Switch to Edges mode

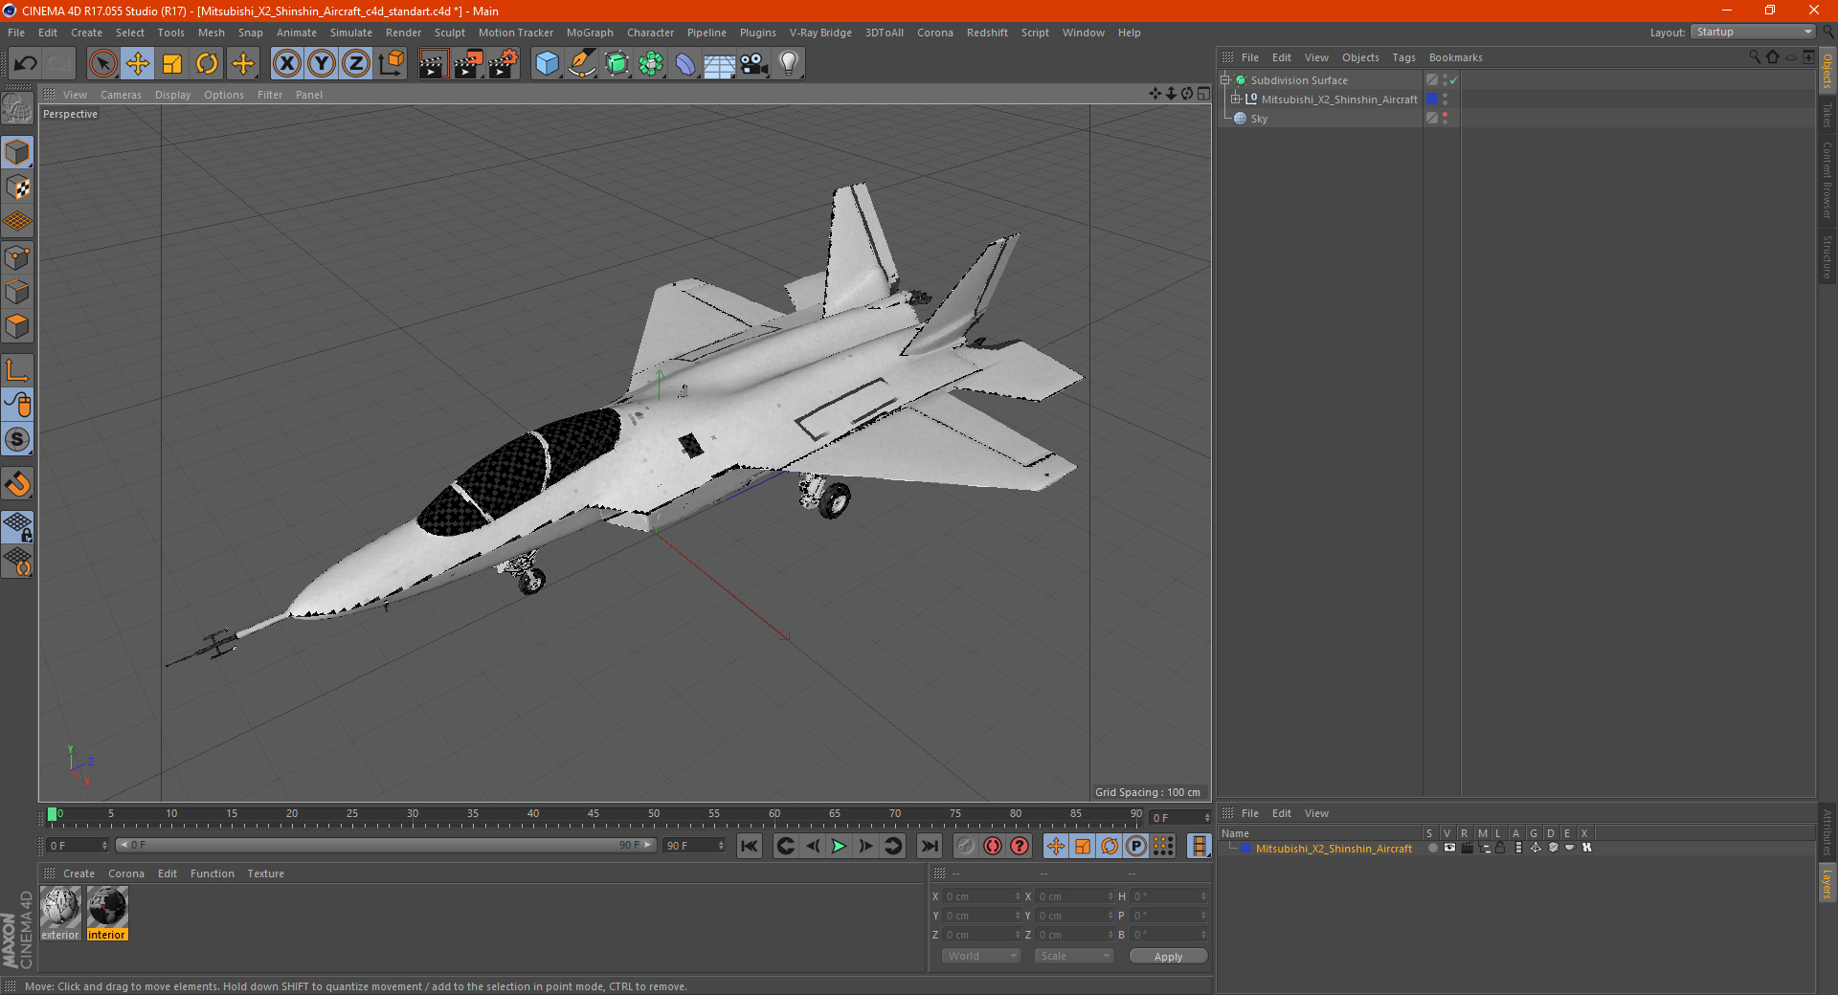click(x=17, y=292)
